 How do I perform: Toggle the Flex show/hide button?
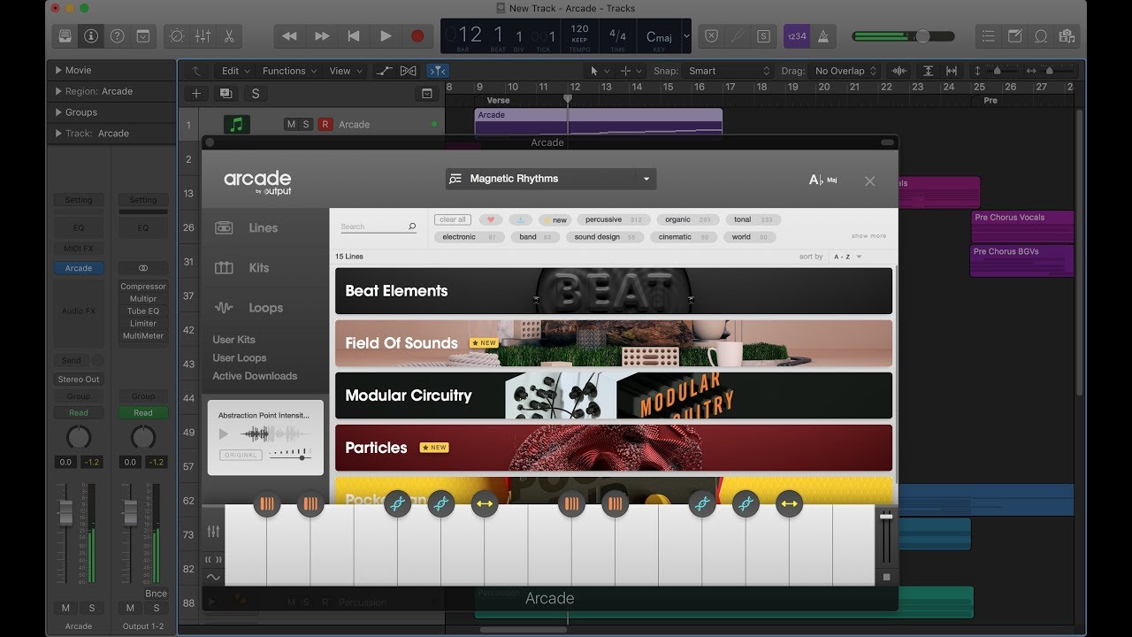tap(409, 71)
